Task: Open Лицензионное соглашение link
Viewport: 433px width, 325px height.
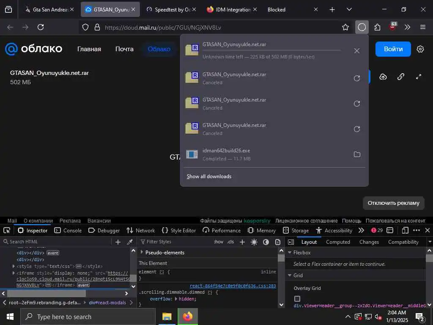Action: [x=306, y=221]
